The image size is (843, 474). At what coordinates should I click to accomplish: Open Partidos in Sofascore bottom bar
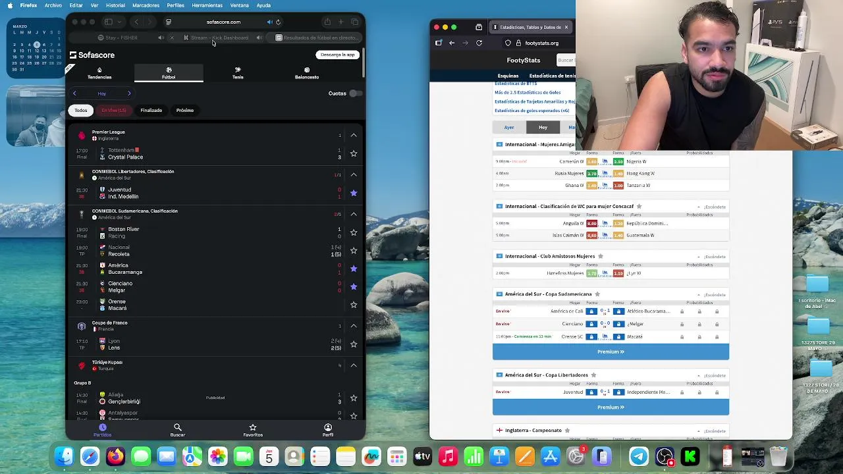pyautogui.click(x=102, y=430)
